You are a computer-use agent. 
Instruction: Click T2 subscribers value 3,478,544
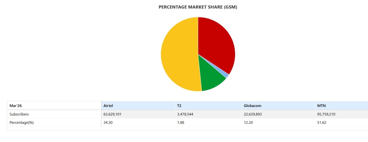[185, 114]
